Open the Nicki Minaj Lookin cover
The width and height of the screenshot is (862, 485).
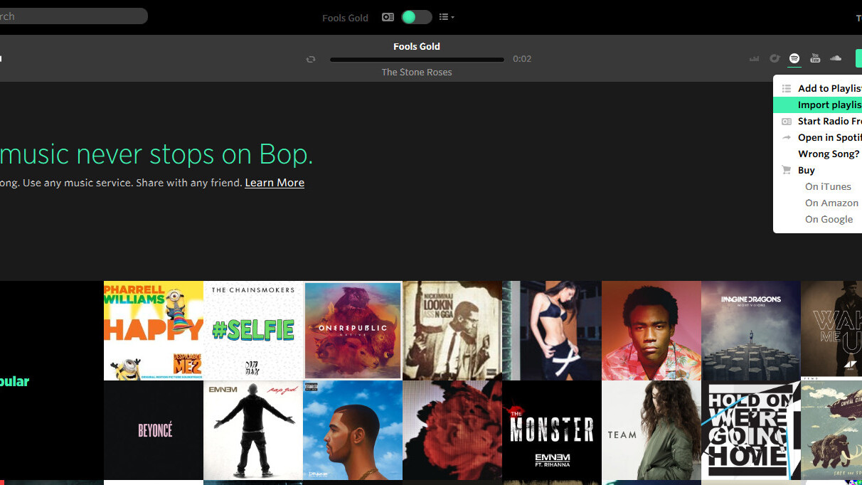point(452,331)
